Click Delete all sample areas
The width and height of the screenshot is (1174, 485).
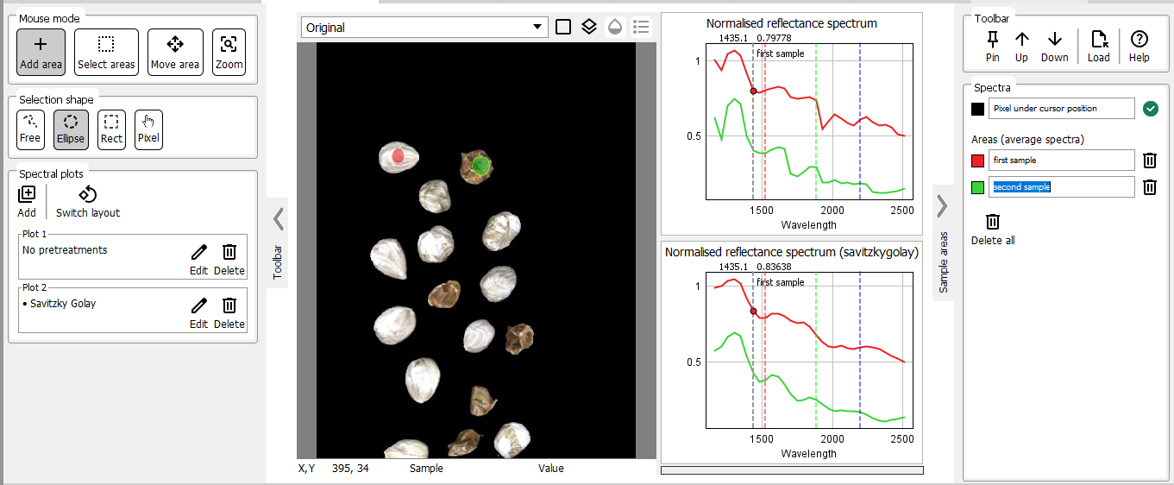point(993,230)
